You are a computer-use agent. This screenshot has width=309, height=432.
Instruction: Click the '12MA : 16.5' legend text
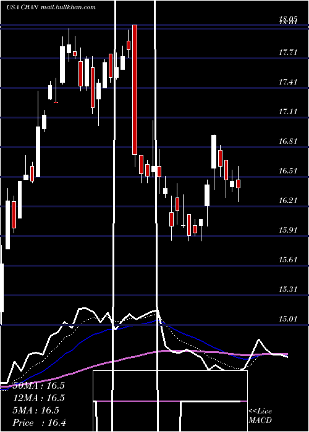click(38, 398)
